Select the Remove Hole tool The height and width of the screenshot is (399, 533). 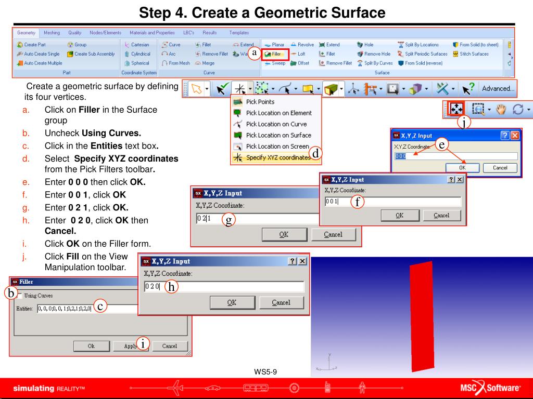374,54
